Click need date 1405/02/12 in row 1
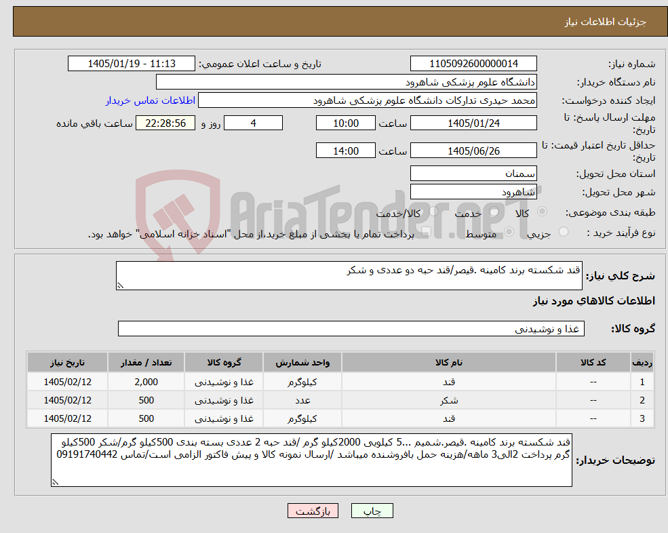This screenshot has width=668, height=533. 67,382
